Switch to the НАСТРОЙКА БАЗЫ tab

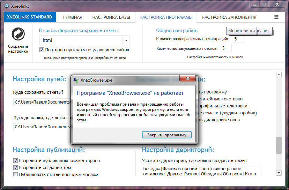click(111, 17)
